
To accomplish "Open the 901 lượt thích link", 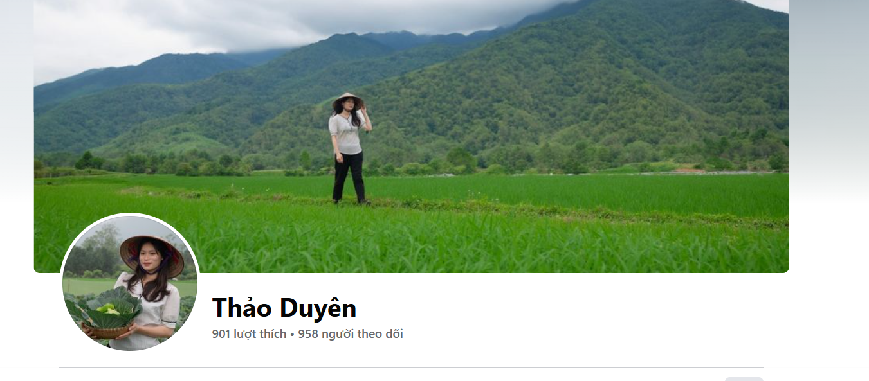I will click(249, 334).
